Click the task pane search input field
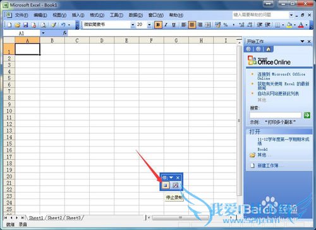 point(276,115)
